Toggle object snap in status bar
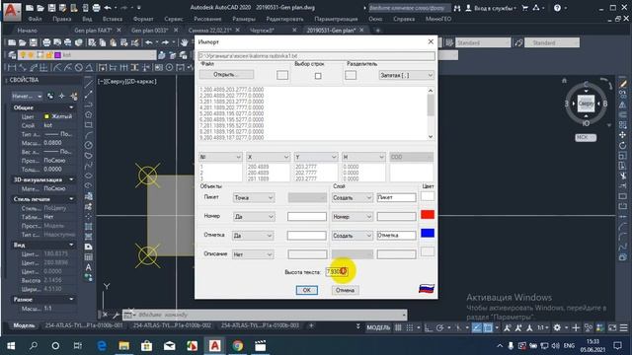The width and height of the screenshot is (632, 355). click(x=488, y=327)
